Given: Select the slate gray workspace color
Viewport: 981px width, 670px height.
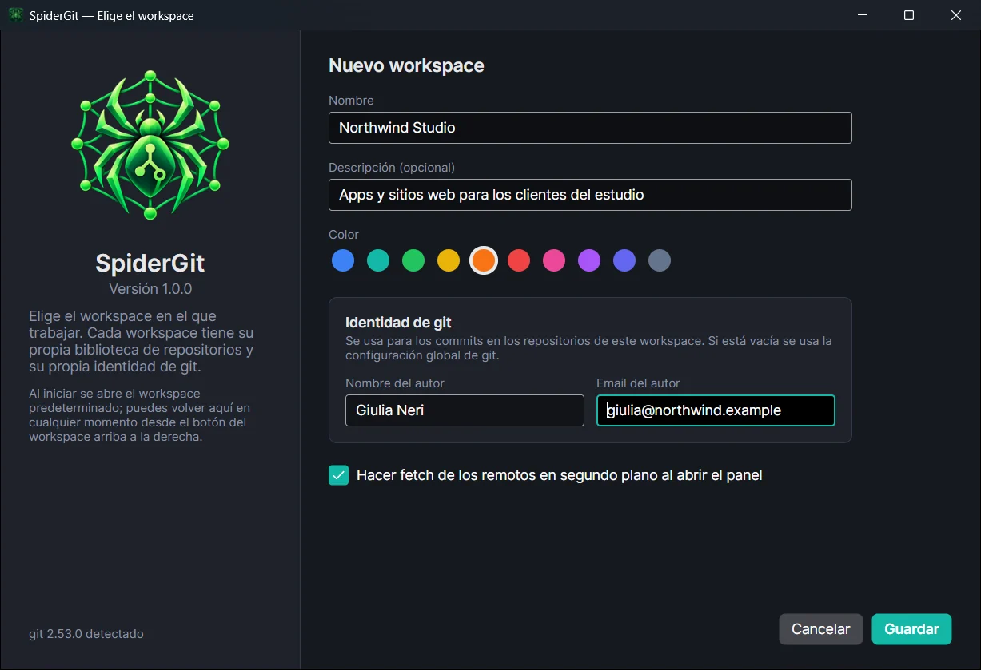Looking at the screenshot, I should [660, 260].
